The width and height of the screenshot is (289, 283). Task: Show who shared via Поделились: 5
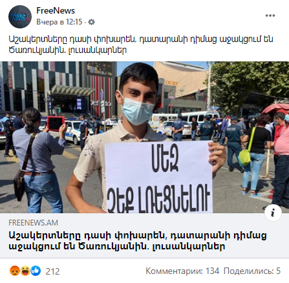[252, 271]
